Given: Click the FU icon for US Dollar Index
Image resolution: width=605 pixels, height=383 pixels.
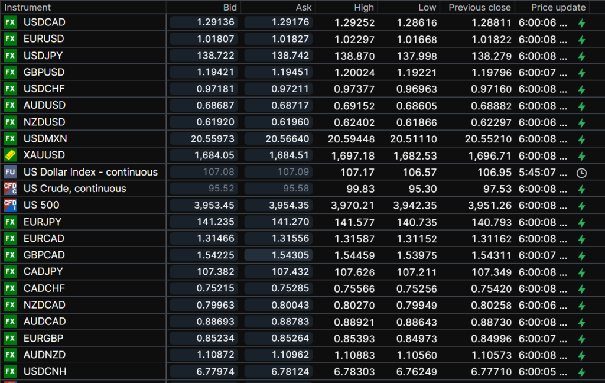Looking at the screenshot, I should point(10,172).
